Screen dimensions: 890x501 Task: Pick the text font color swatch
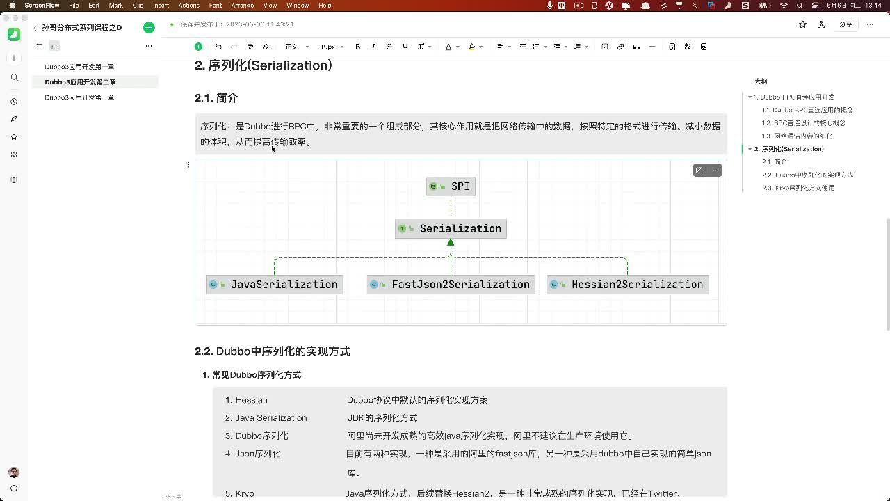tap(448, 47)
